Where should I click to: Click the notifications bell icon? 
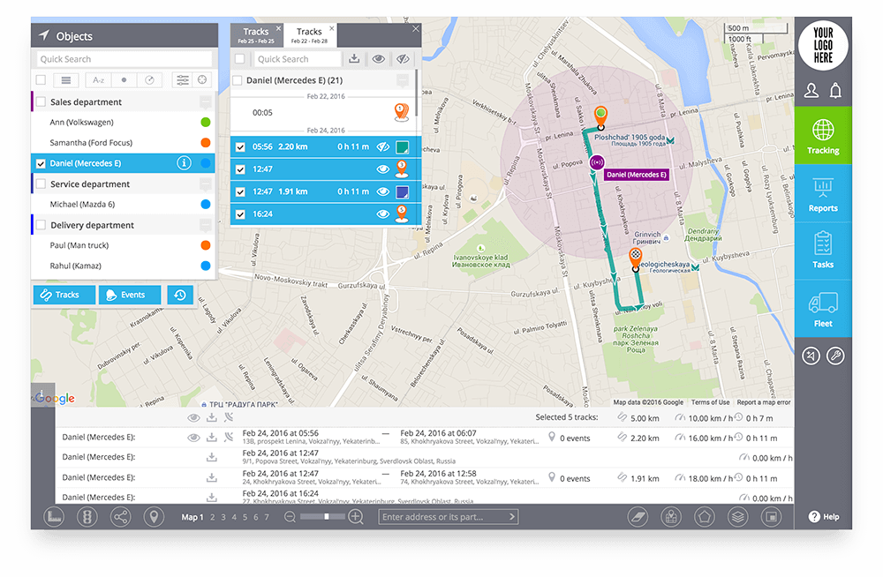pos(837,89)
